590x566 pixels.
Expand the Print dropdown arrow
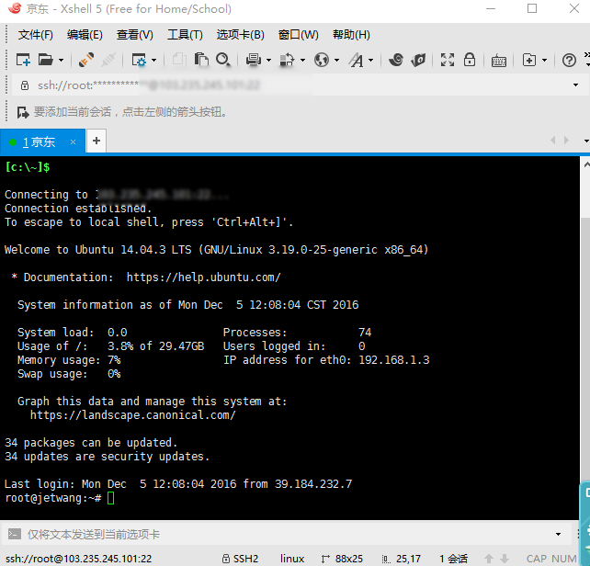click(x=268, y=61)
